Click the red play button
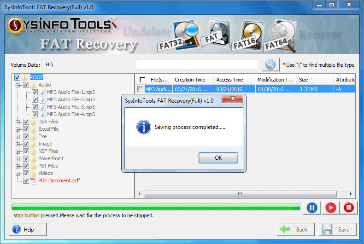364x244 pixels. coord(330,208)
